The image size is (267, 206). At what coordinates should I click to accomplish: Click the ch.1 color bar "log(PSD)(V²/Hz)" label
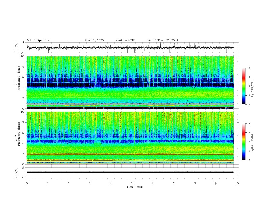point(252,88)
